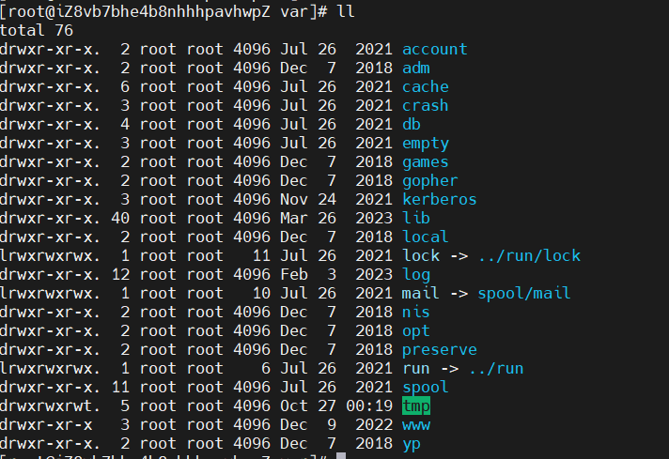
Task: Click the 00:19 timestamp in tmp row
Action: coord(368,405)
